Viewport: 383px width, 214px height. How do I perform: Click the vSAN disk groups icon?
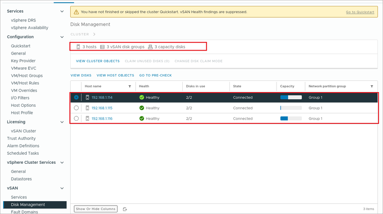tap(103, 47)
